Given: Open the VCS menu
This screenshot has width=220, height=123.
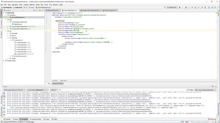Looking at the screenshot, I should [x=51, y=4].
